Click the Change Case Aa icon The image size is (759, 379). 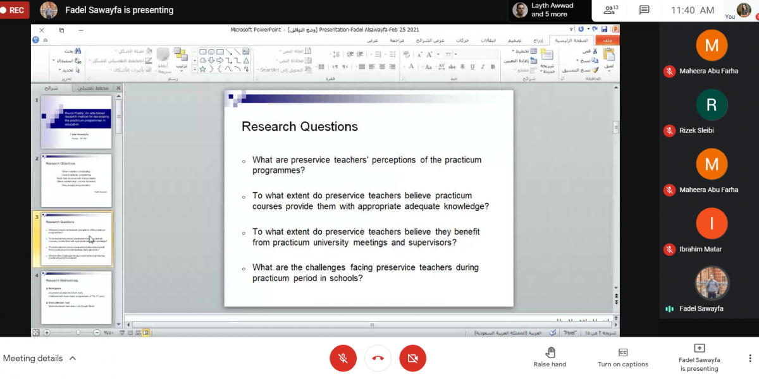(x=428, y=67)
